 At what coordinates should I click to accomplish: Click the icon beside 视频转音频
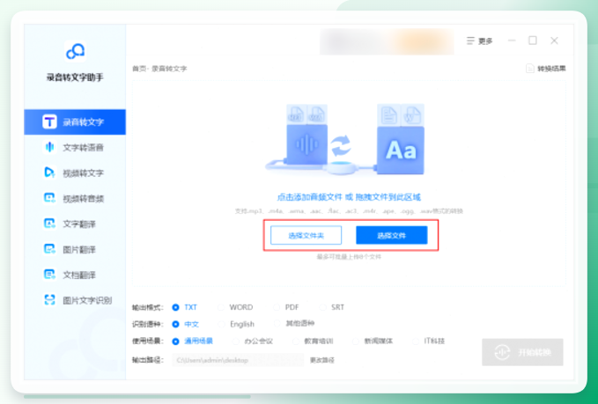pos(49,198)
